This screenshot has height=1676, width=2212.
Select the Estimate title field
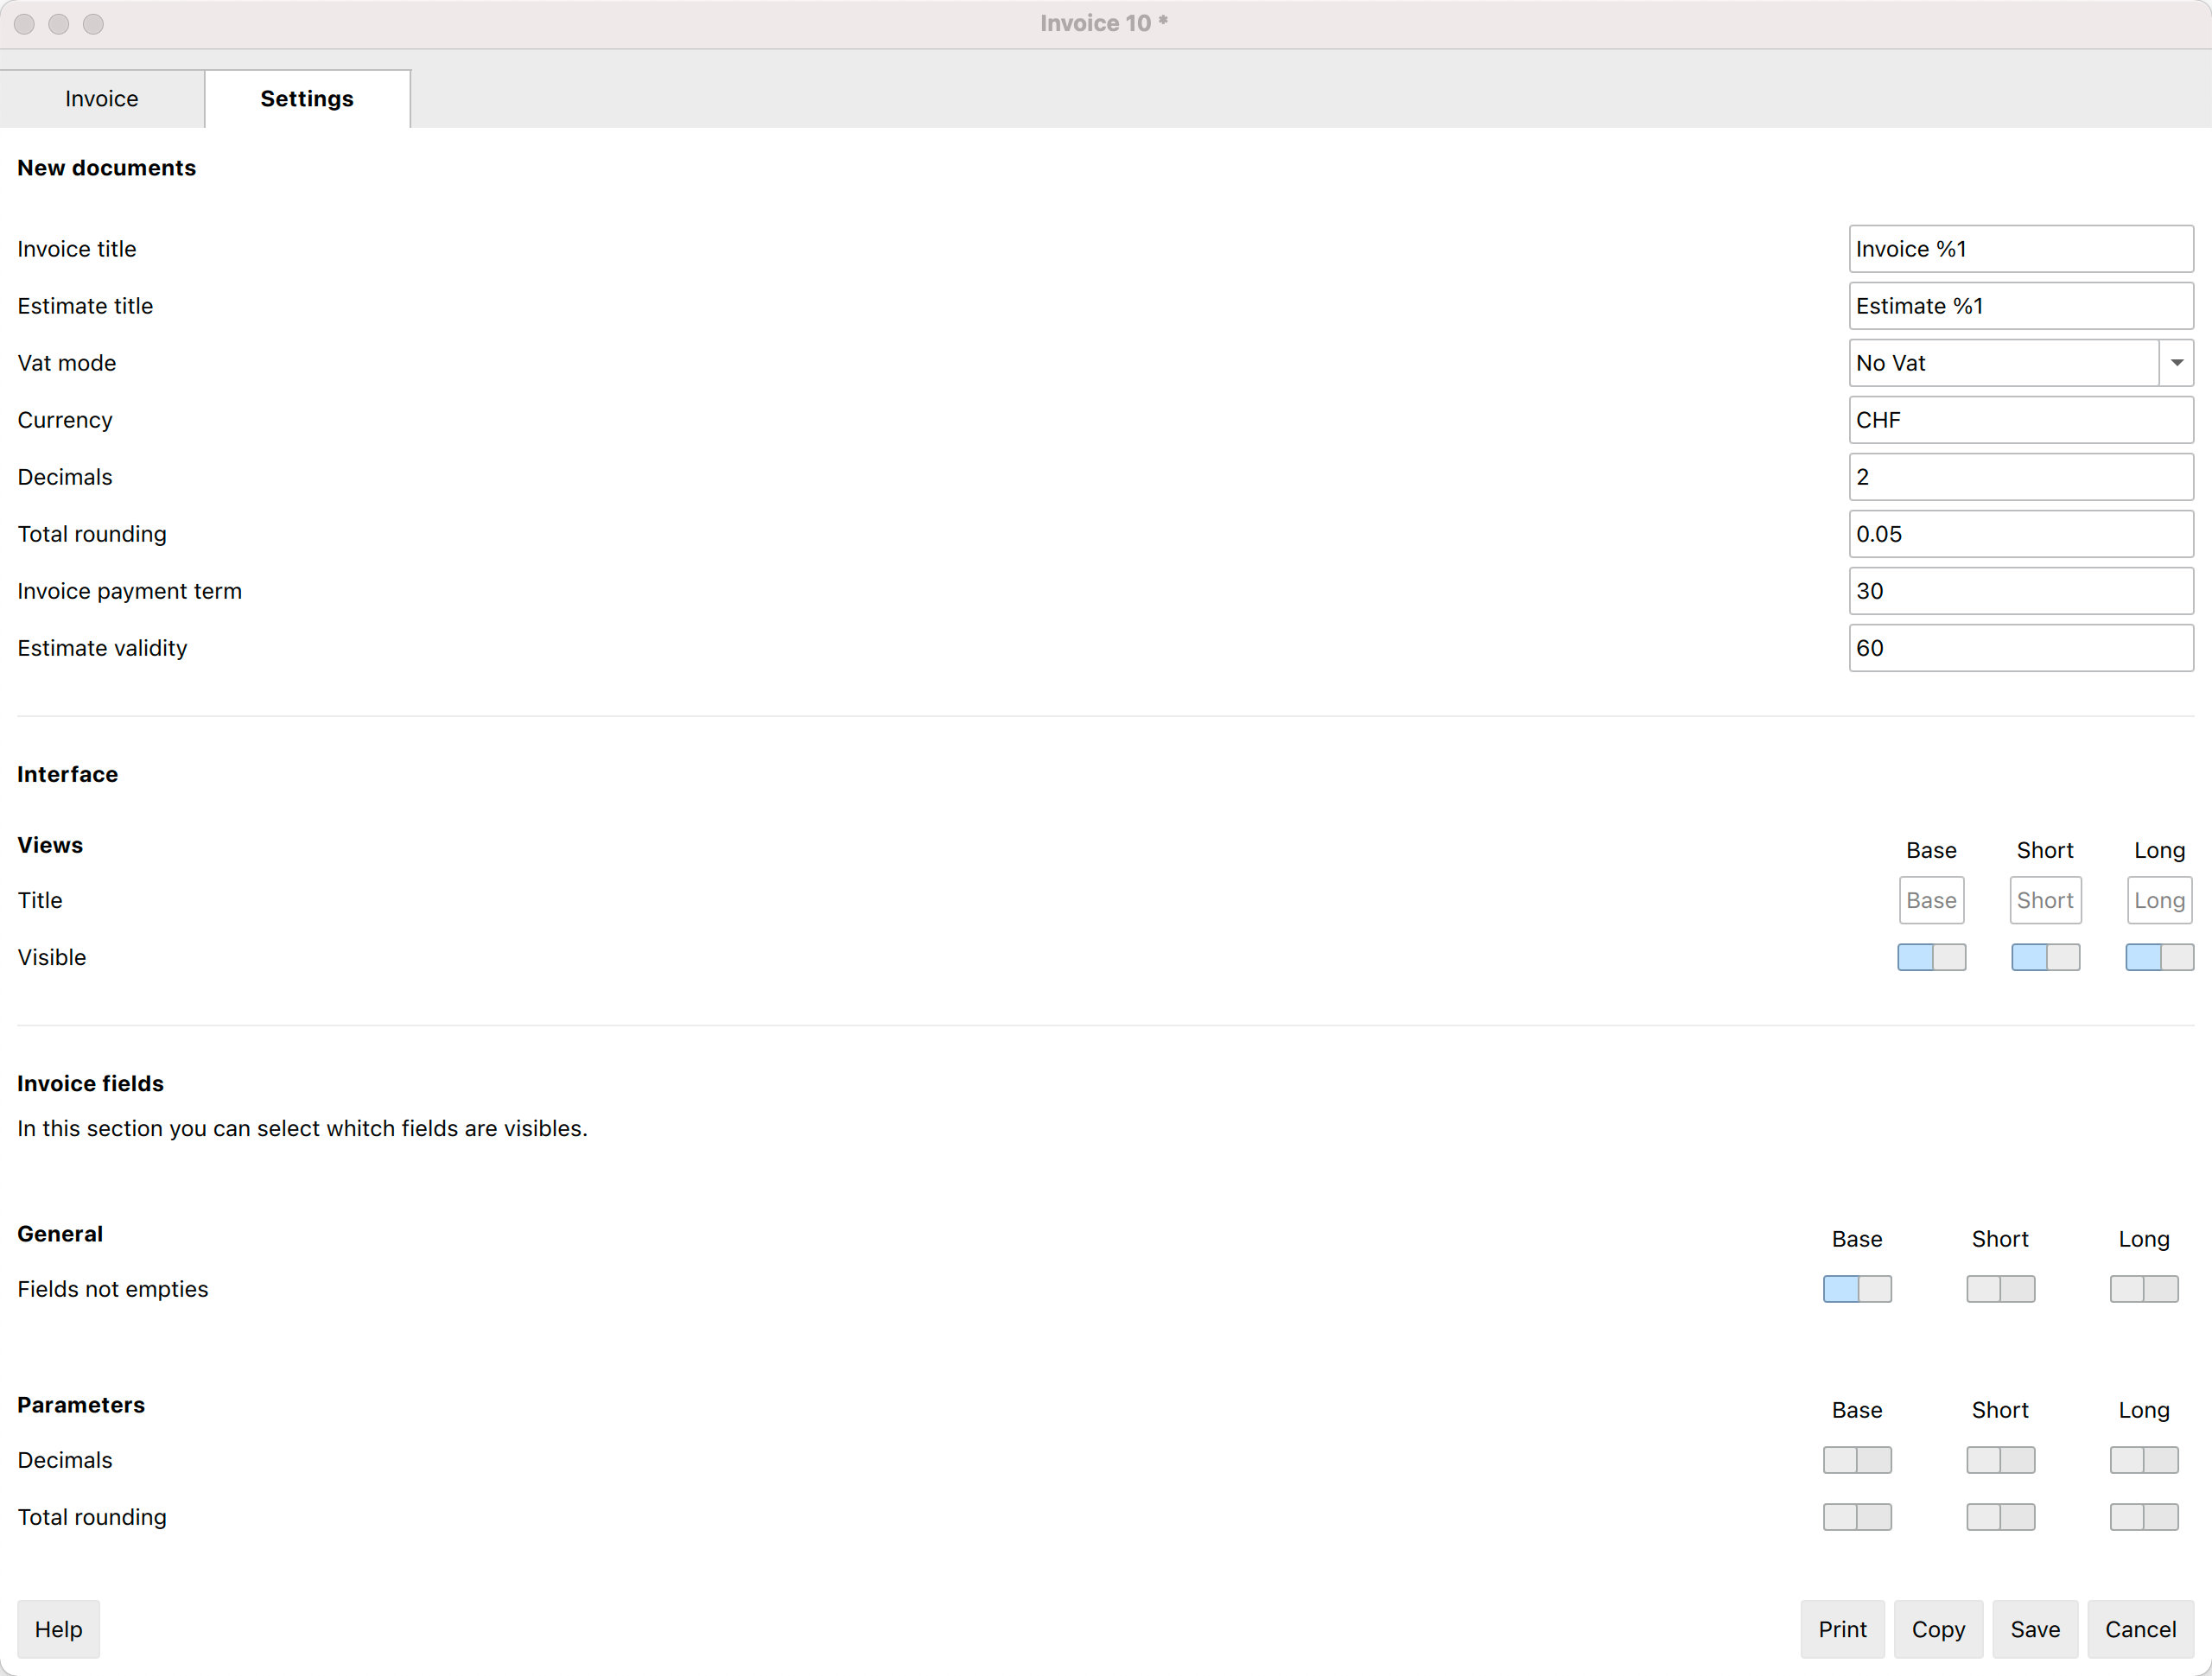tap(2020, 305)
